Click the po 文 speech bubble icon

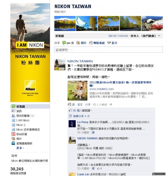64,43
